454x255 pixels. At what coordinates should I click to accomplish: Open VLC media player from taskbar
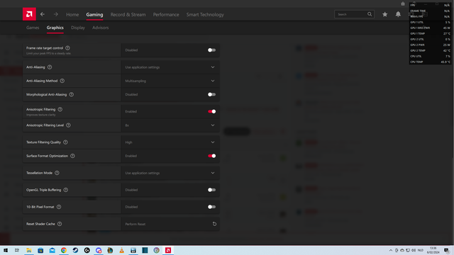pyautogui.click(x=121, y=250)
